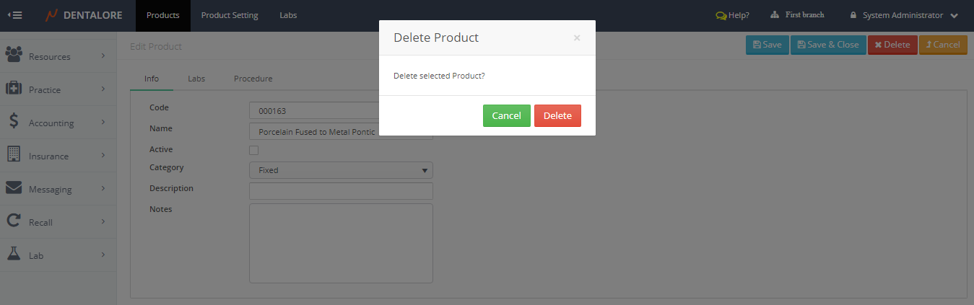974x305 pixels.
Task: Close the Delete Product dialog with X
Action: click(576, 37)
